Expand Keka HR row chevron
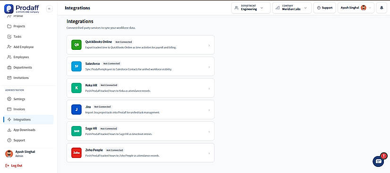390x173 pixels. [209, 88]
